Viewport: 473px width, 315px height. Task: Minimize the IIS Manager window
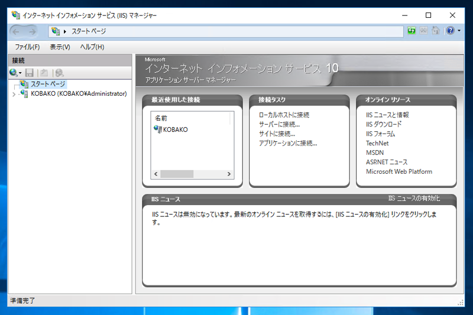click(405, 15)
